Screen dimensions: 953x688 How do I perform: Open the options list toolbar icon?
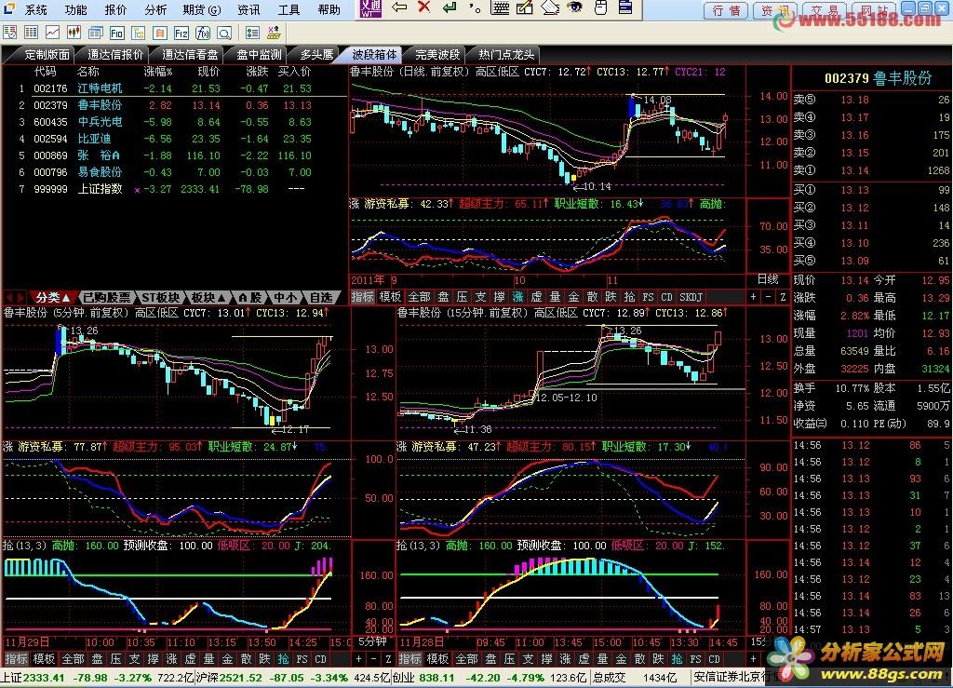coord(252,33)
